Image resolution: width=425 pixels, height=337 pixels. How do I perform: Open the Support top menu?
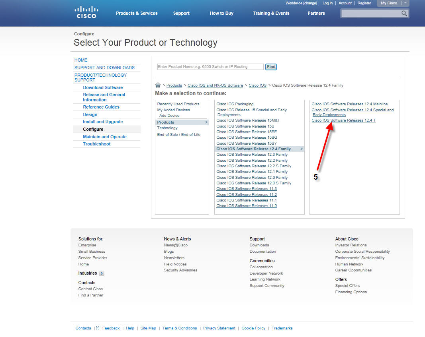point(181,13)
